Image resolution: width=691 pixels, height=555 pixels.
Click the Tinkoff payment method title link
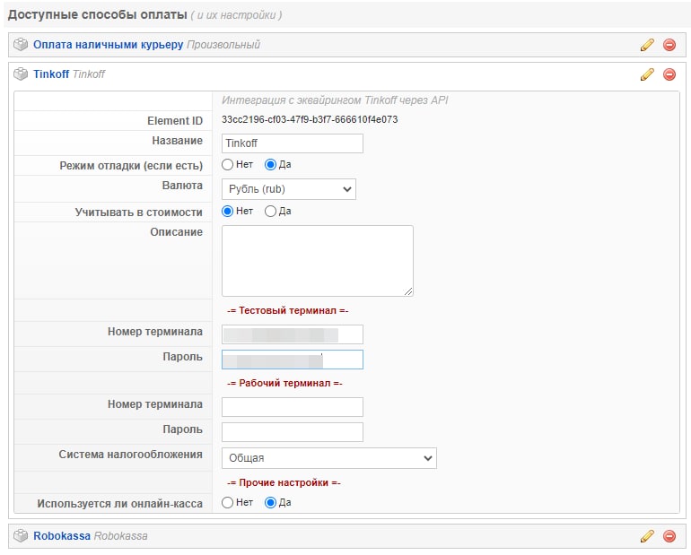[x=51, y=74]
